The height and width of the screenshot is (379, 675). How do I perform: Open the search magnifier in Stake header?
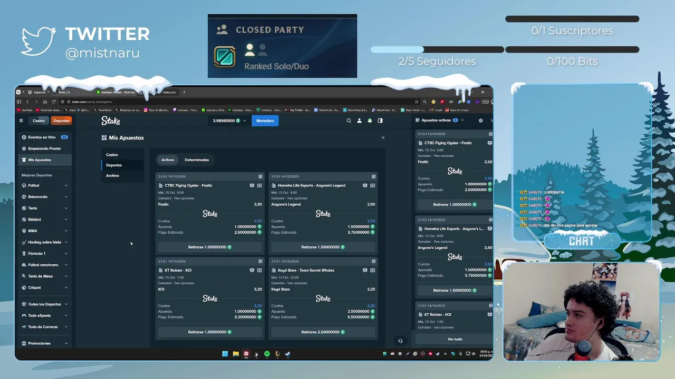pos(349,121)
